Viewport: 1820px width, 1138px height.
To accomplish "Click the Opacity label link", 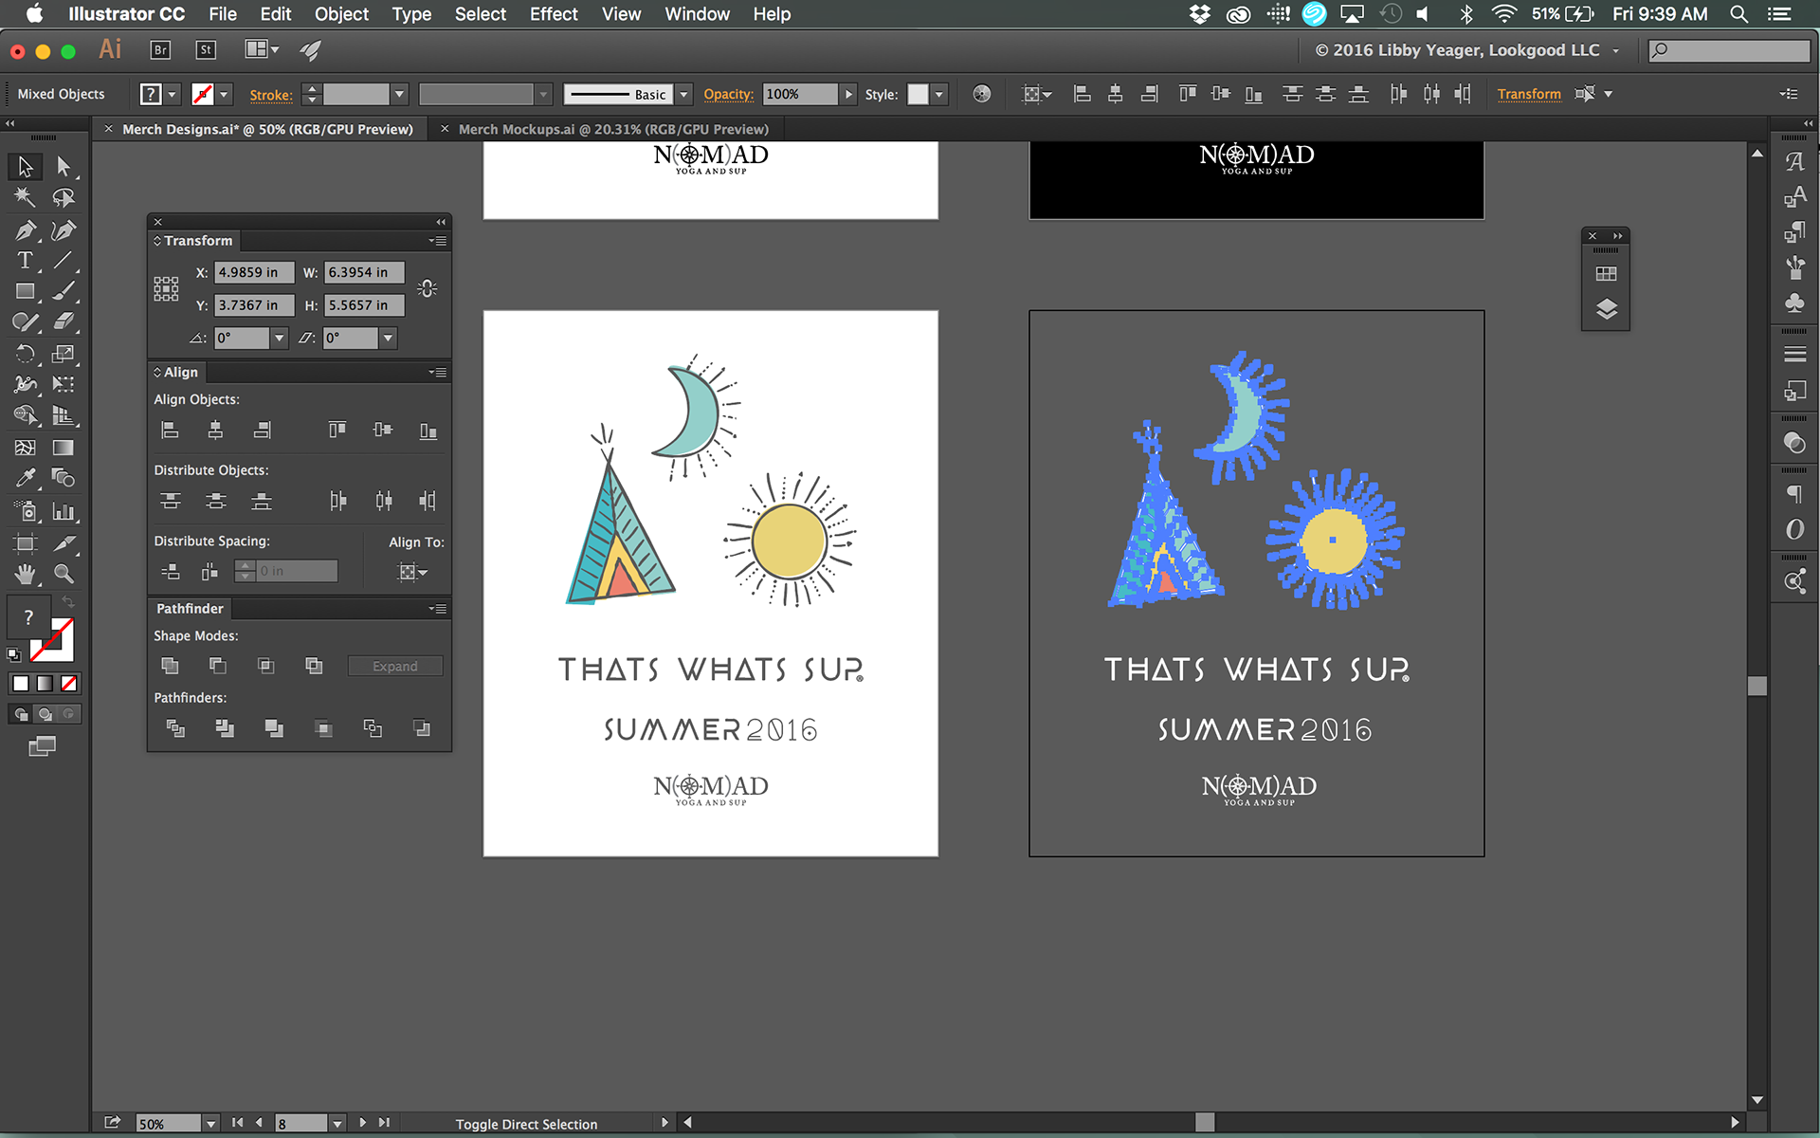I will pos(727,94).
